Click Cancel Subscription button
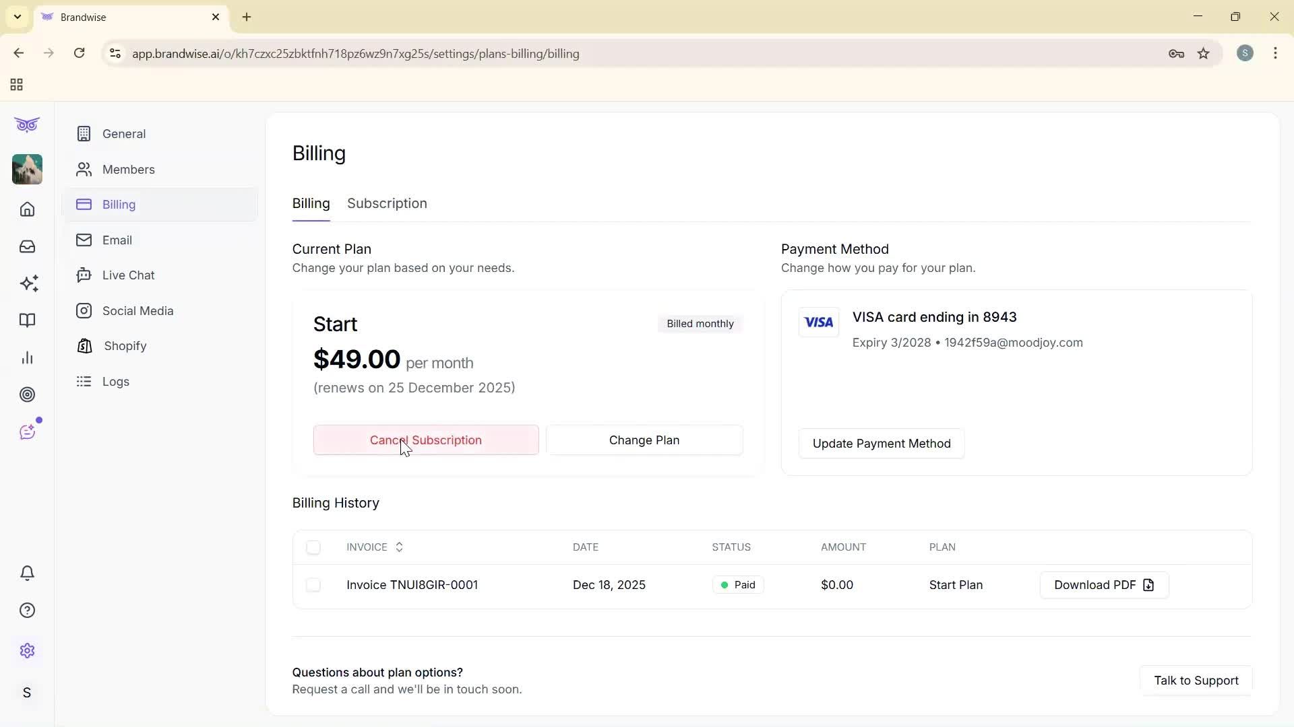 (425, 440)
